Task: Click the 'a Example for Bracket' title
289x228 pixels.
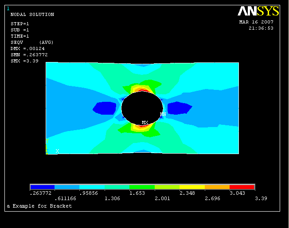Action: pyautogui.click(x=39, y=206)
